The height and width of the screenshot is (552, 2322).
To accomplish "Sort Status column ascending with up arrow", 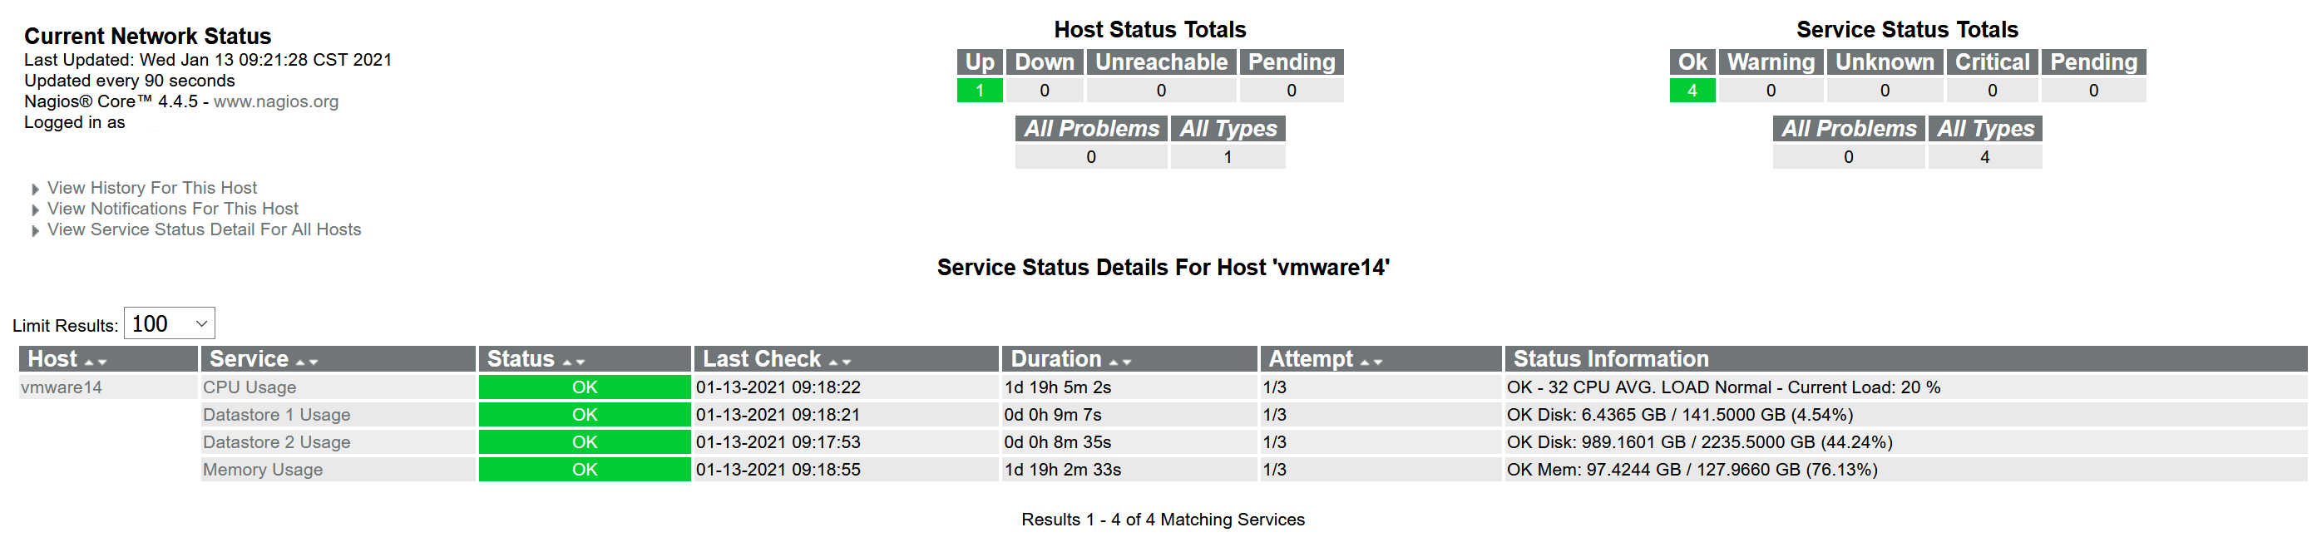I will tap(568, 362).
